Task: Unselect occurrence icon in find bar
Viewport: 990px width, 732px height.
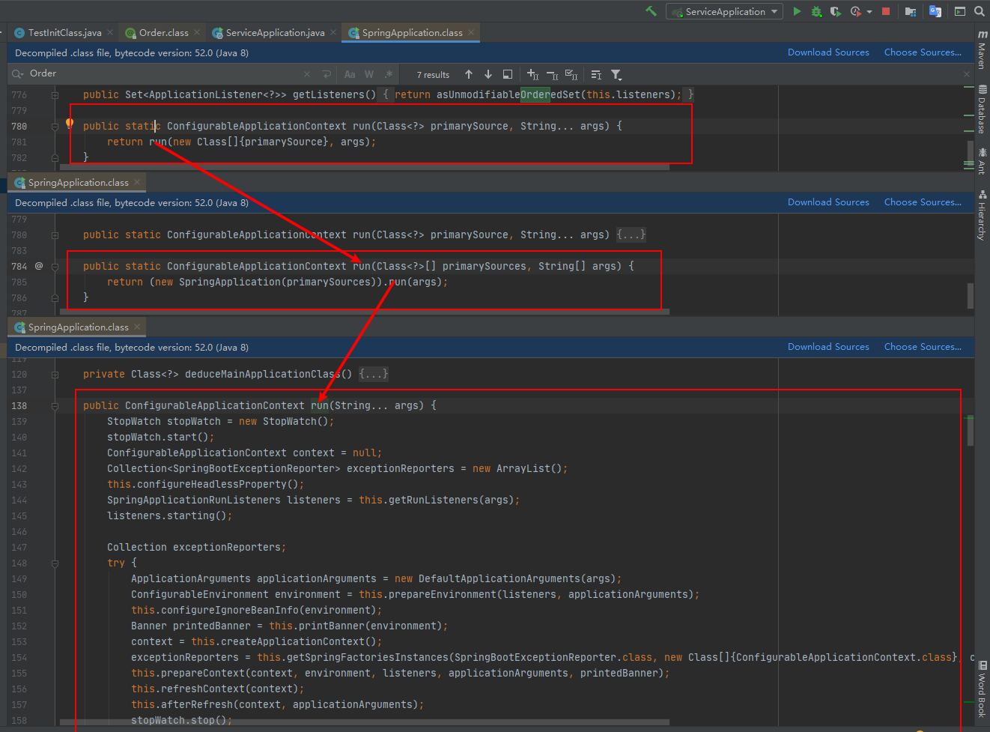Action: (552, 74)
